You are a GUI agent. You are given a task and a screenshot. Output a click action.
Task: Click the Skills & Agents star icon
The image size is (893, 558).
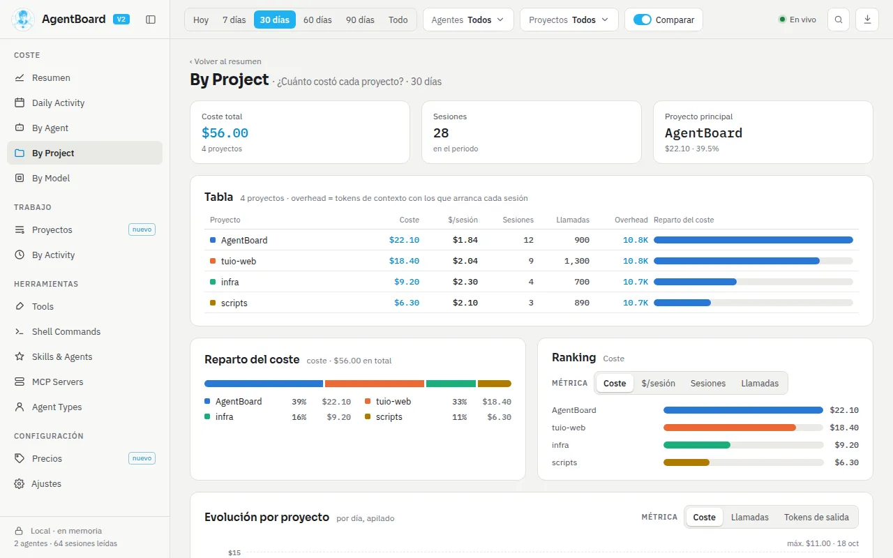pyautogui.click(x=20, y=357)
